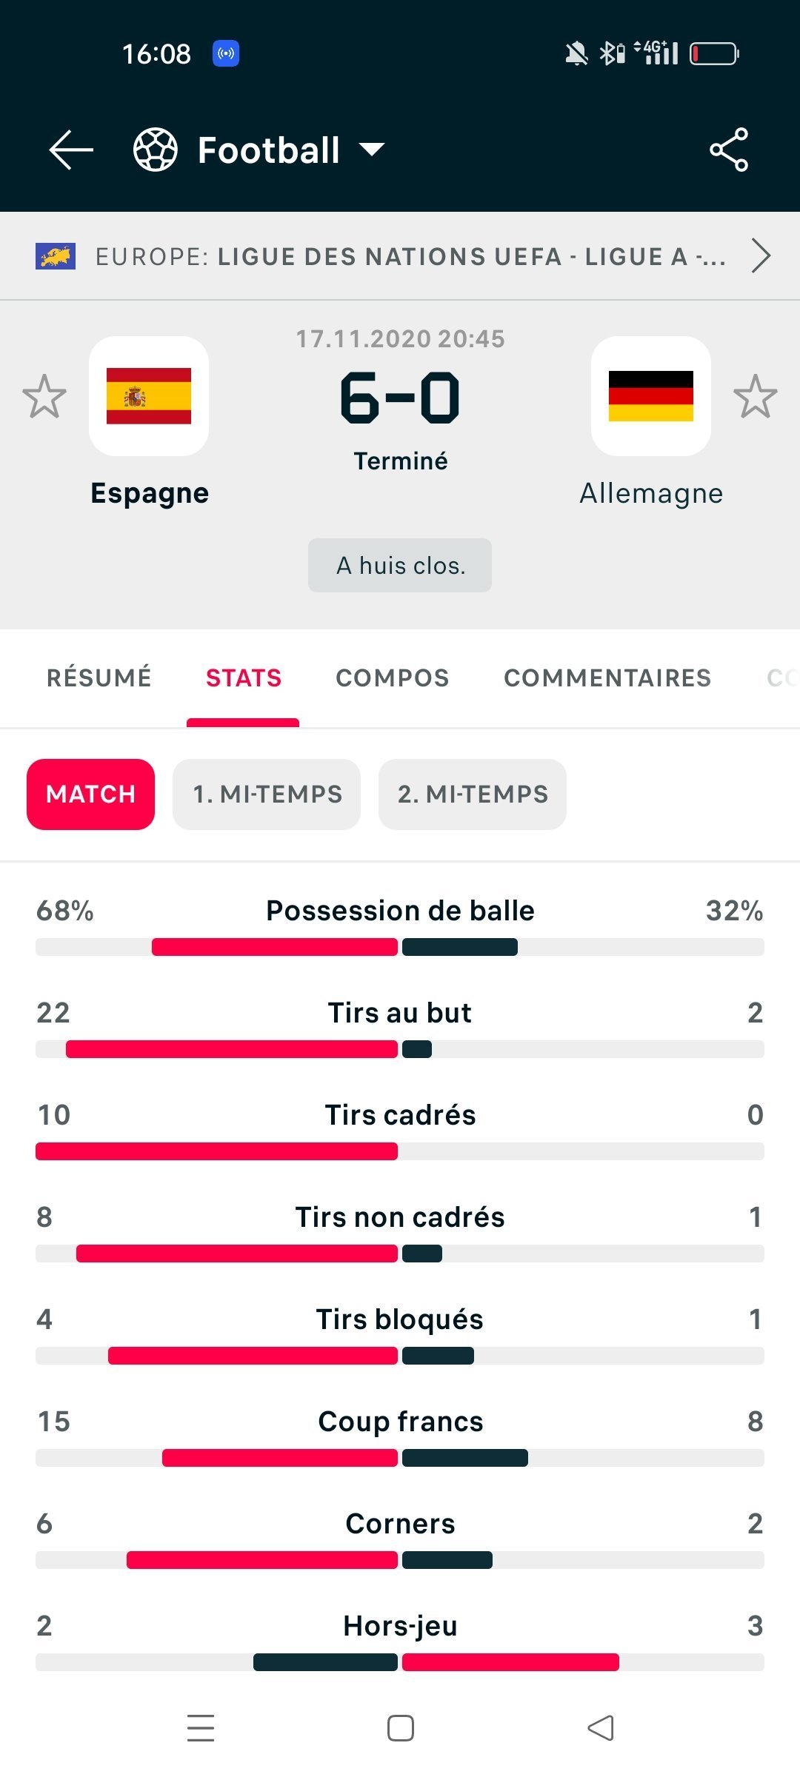Favorite Allemagne with the star
The width and height of the screenshot is (800, 1777).
point(755,396)
